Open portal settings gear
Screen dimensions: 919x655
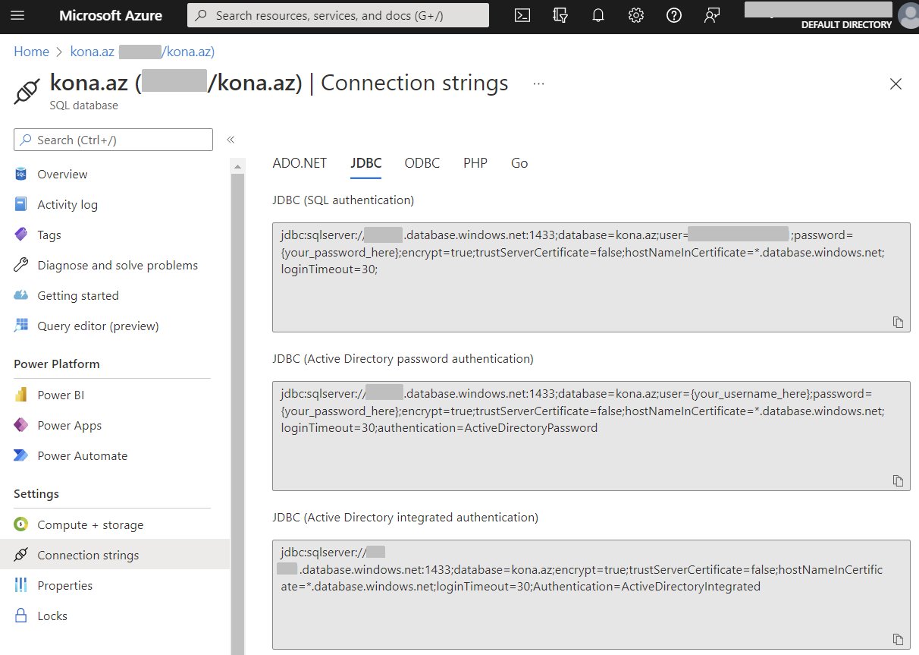pos(636,15)
